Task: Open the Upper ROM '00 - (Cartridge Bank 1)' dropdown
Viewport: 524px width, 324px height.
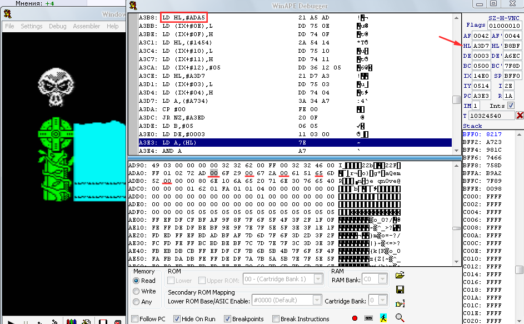Action: [x=318, y=279]
